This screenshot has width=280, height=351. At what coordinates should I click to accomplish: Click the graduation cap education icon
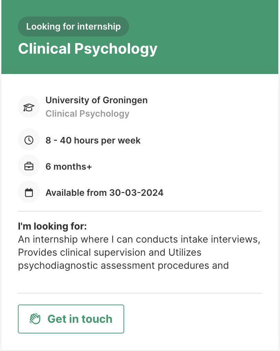29,107
